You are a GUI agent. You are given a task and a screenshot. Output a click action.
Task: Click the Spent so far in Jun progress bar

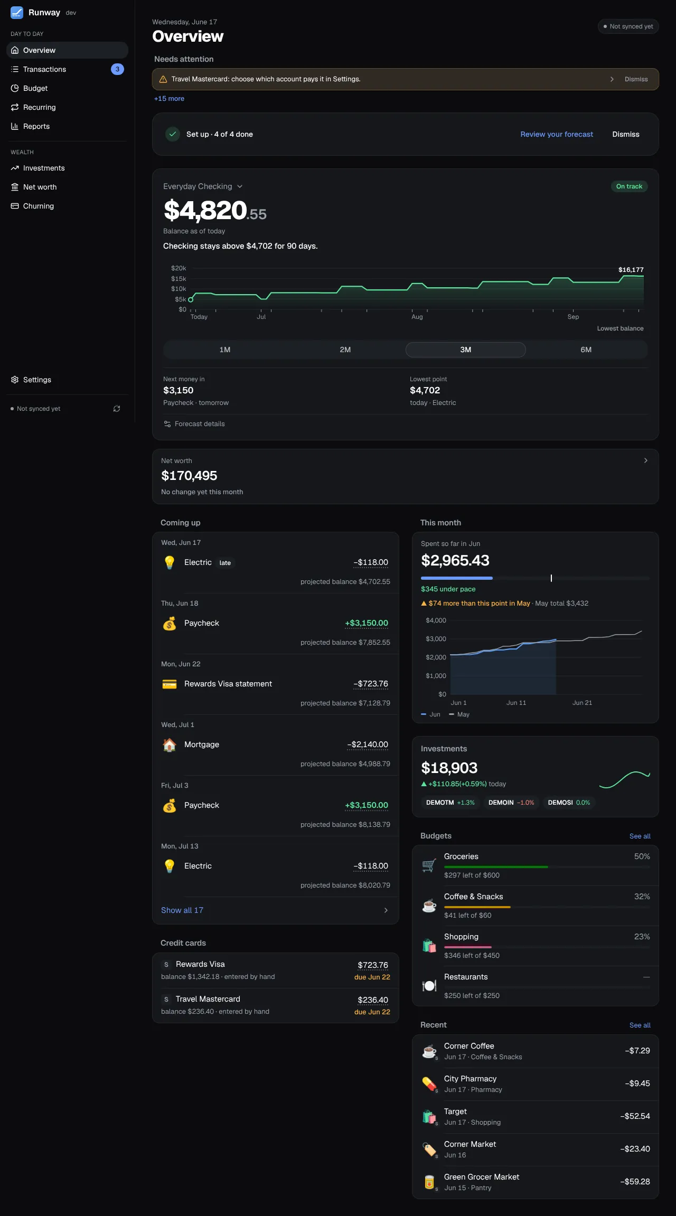pos(536,578)
